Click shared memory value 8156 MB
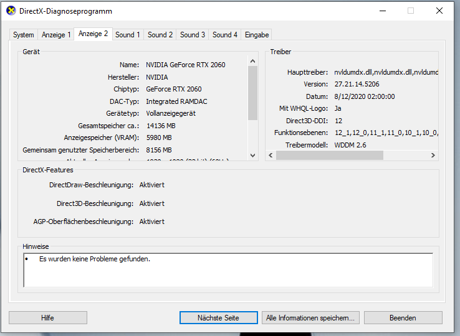The image size is (460, 336). point(159,150)
